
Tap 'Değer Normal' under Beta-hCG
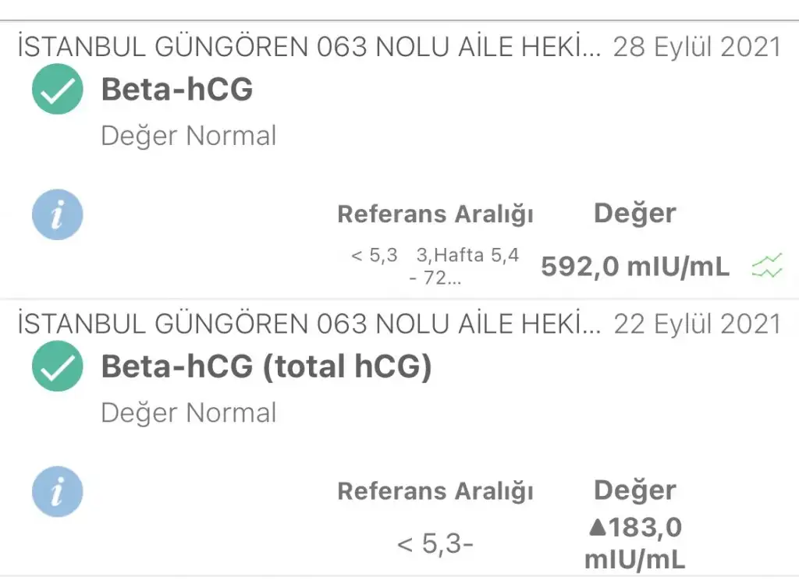pos(189,136)
